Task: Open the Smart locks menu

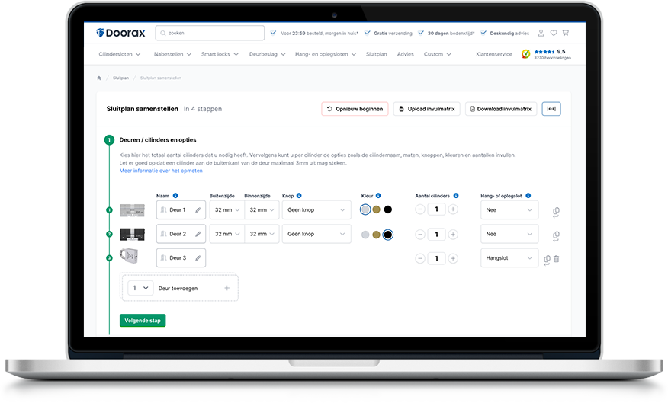Action: (220, 54)
